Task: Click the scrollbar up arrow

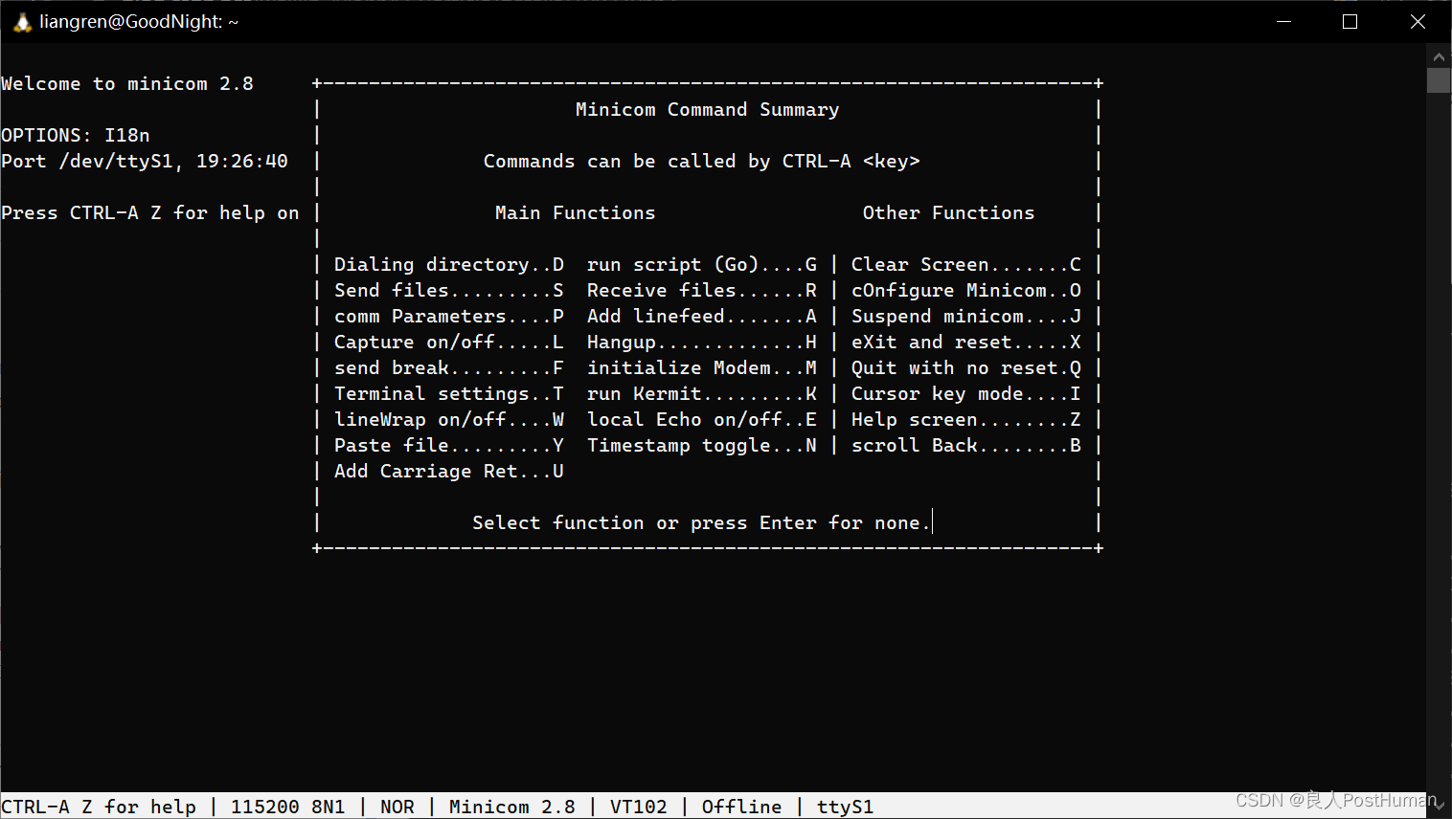Action: [1439, 56]
